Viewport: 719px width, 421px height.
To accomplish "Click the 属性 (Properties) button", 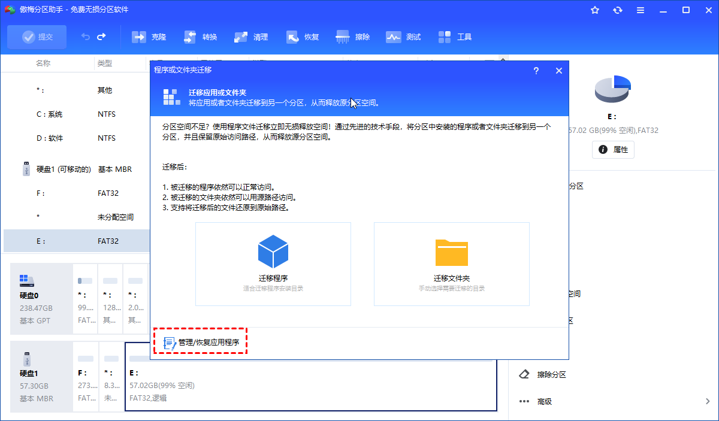I will coord(613,150).
